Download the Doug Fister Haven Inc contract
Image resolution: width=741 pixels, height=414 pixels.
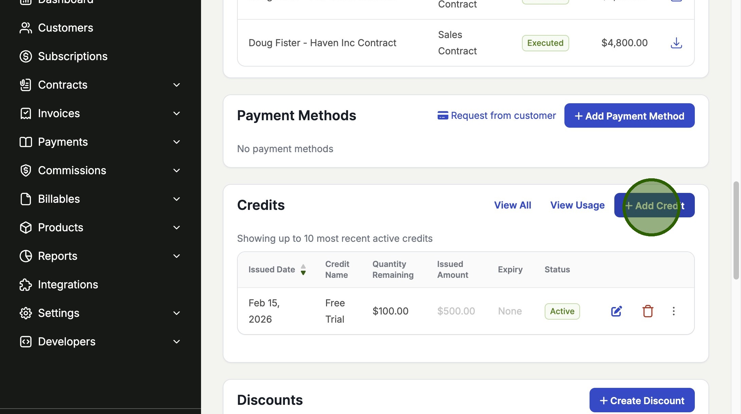(x=676, y=43)
